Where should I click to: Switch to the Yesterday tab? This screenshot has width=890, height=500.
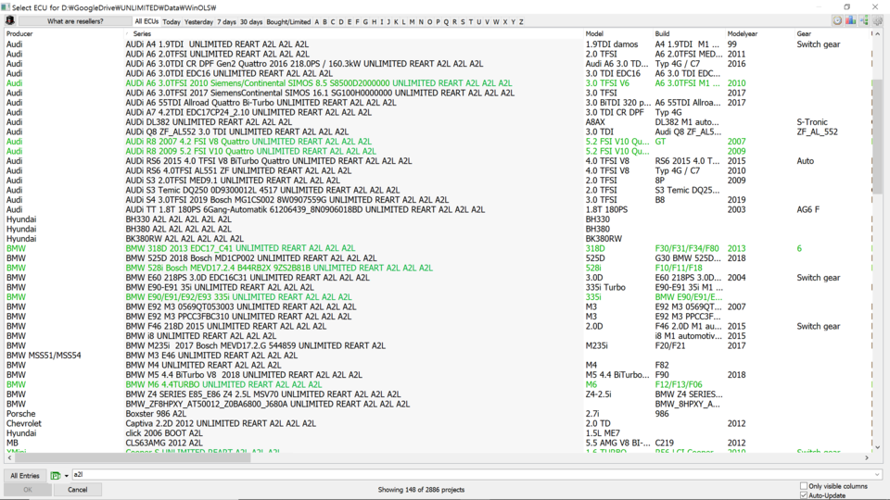(x=198, y=21)
